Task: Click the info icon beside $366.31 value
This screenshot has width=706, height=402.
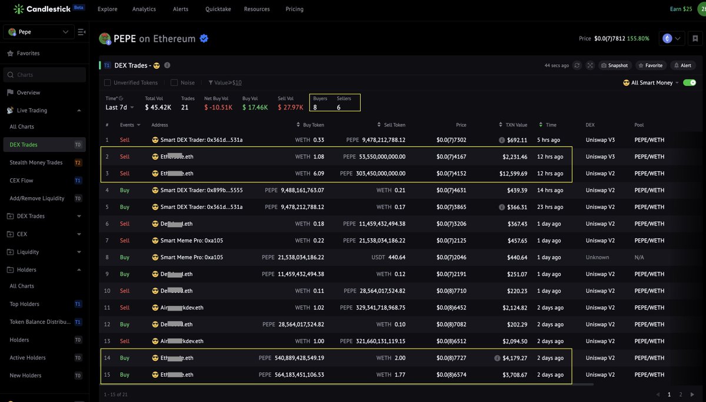Action: coord(502,207)
